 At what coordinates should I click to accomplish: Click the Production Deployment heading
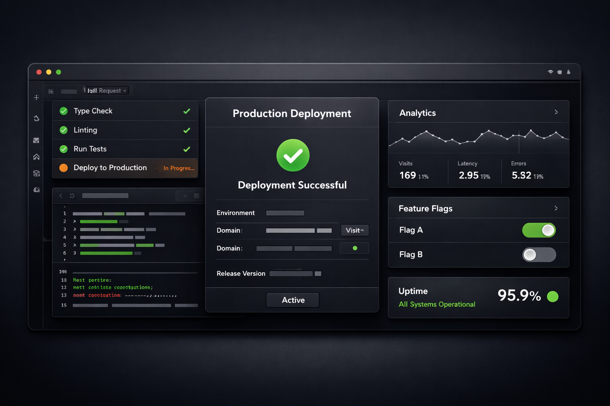coord(292,113)
